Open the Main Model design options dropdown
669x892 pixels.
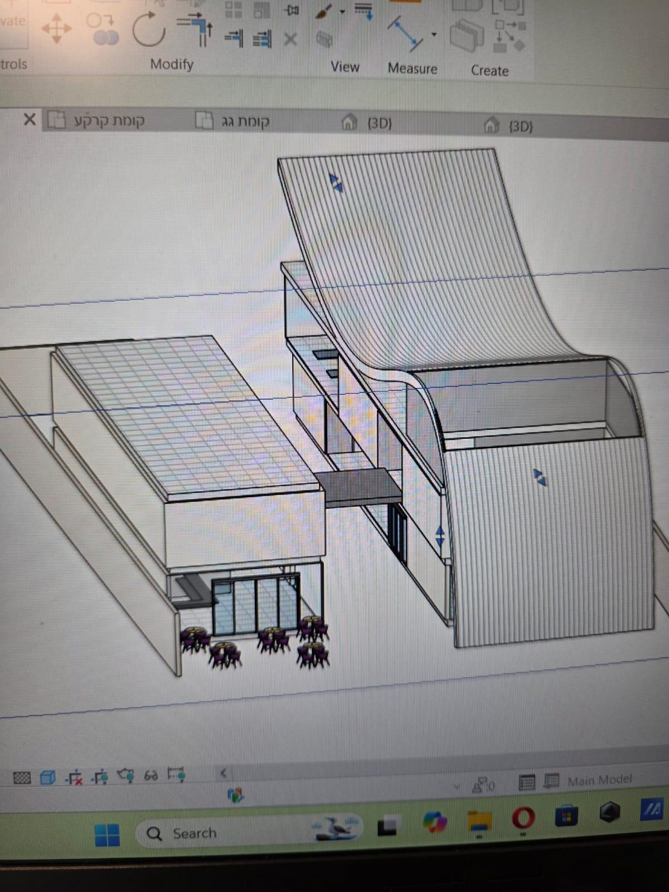coord(599,780)
